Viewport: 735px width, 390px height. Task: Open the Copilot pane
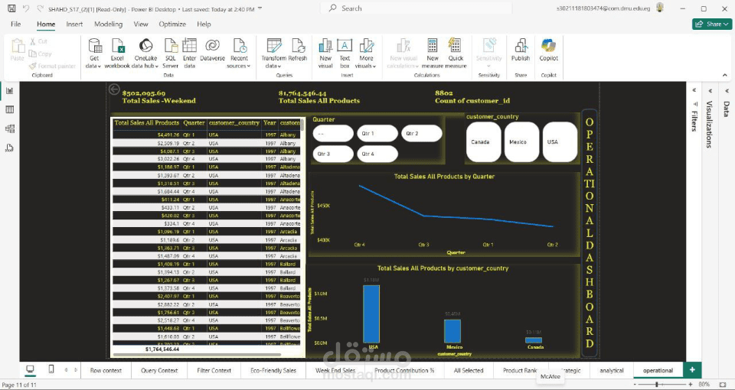(x=548, y=50)
